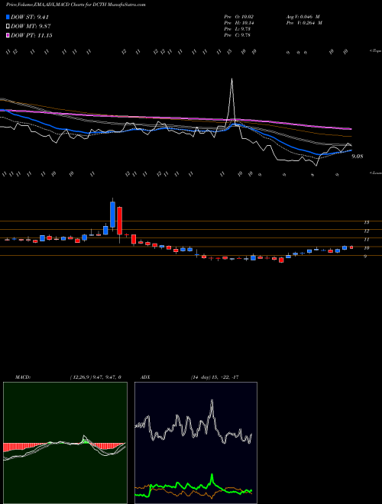Click the tall red candlestick after the peak
Viewport: 382px width, 504px height.
click(x=120, y=221)
